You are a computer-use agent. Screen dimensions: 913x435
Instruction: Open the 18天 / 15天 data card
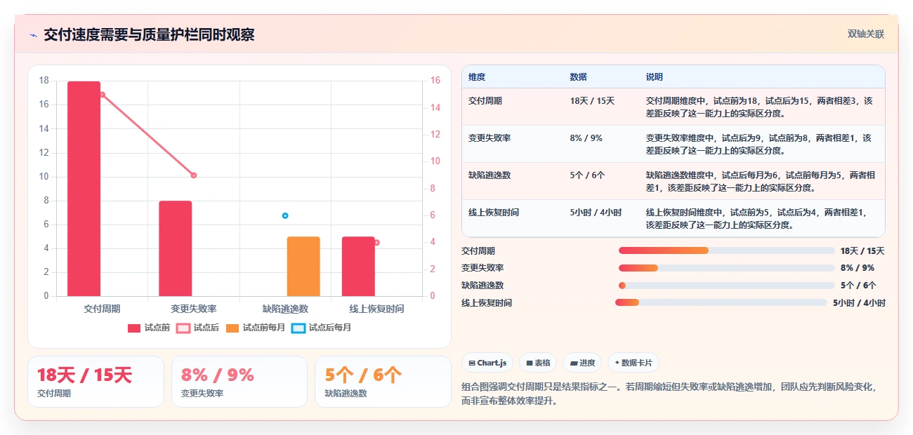[96, 382]
